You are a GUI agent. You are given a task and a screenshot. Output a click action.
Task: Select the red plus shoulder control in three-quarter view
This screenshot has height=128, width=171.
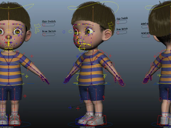(x=110, y=56)
